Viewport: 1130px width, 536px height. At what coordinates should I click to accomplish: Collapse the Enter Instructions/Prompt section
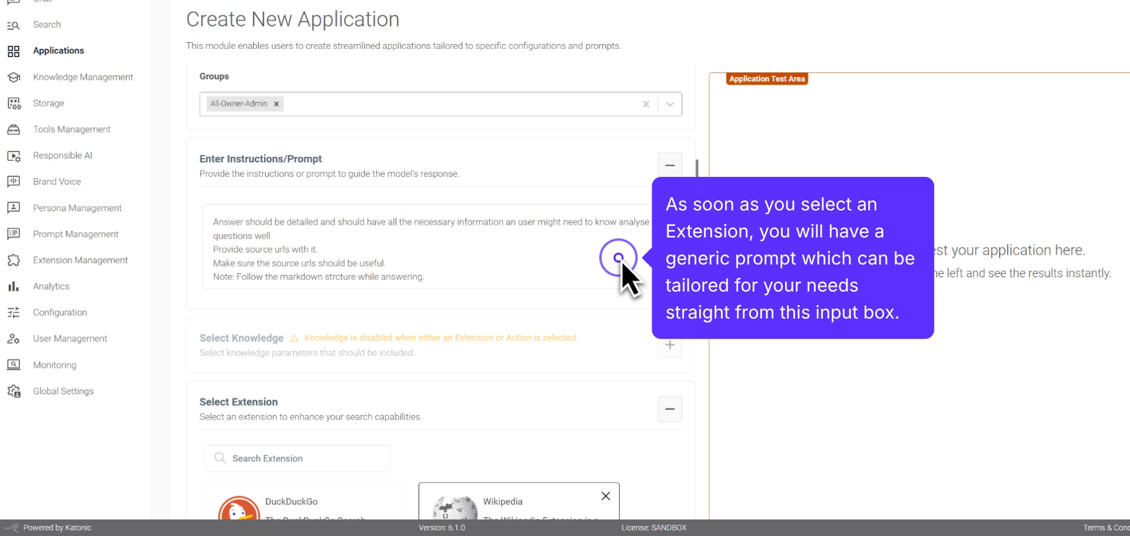tap(670, 165)
